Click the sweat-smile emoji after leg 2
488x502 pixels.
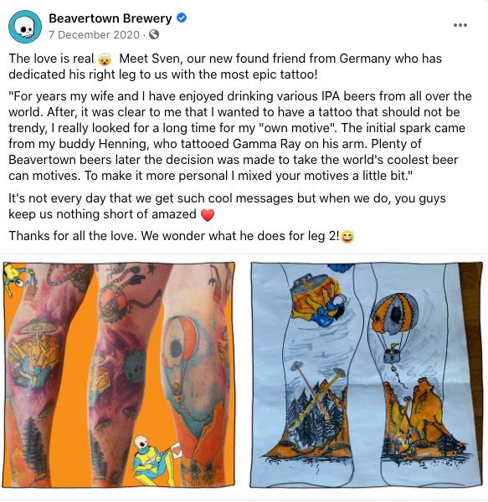click(x=347, y=237)
